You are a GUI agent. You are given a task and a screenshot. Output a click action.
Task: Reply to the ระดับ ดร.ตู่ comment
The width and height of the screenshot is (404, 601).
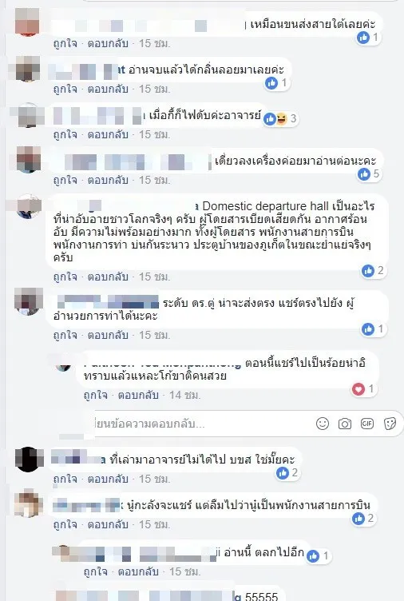point(108,335)
